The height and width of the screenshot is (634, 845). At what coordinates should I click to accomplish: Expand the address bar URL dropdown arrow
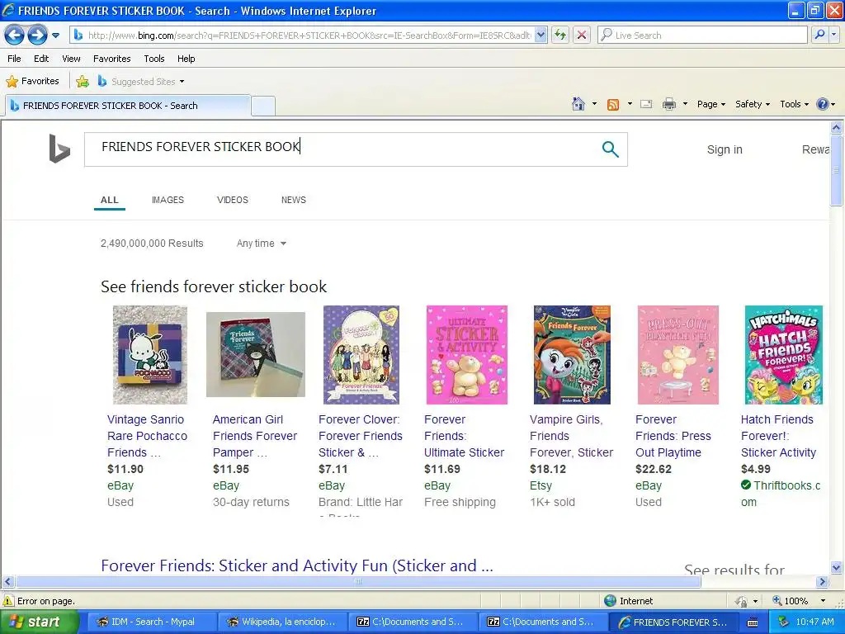coord(541,35)
